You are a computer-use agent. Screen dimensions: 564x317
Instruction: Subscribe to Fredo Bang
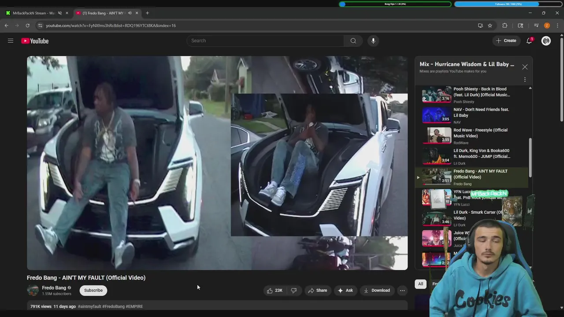click(93, 291)
